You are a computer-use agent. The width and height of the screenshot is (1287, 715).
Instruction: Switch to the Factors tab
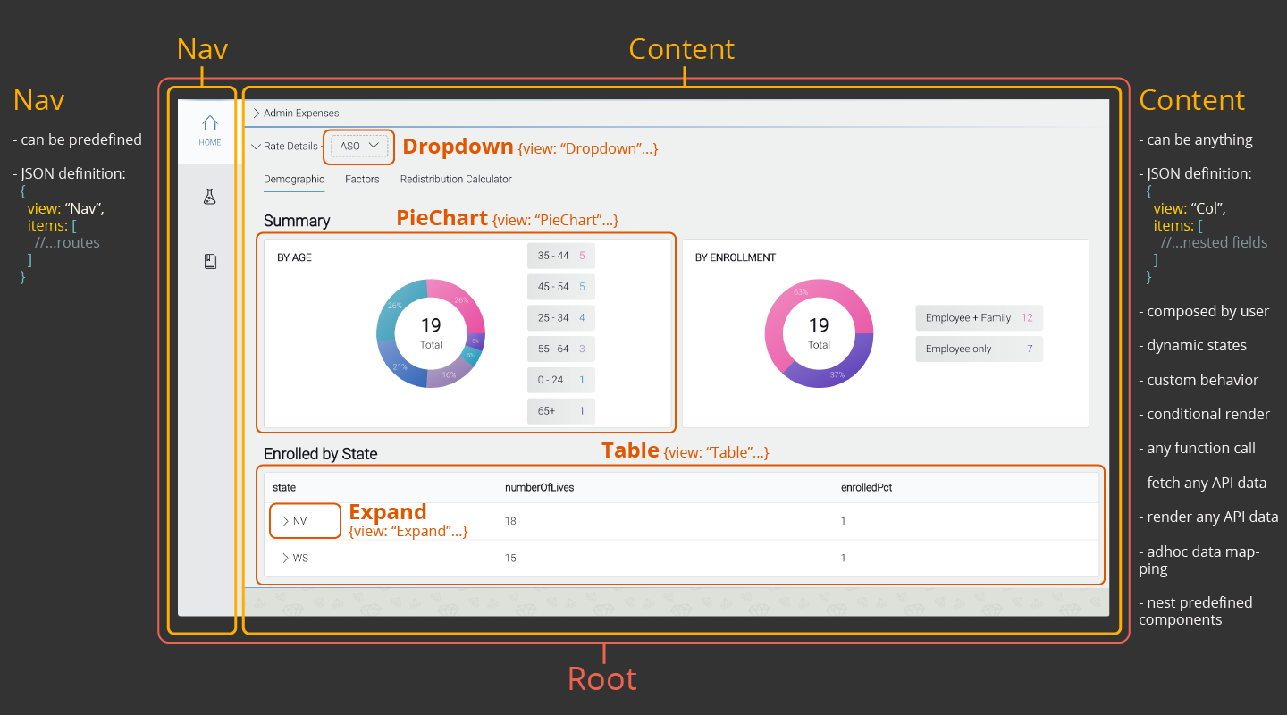point(362,180)
